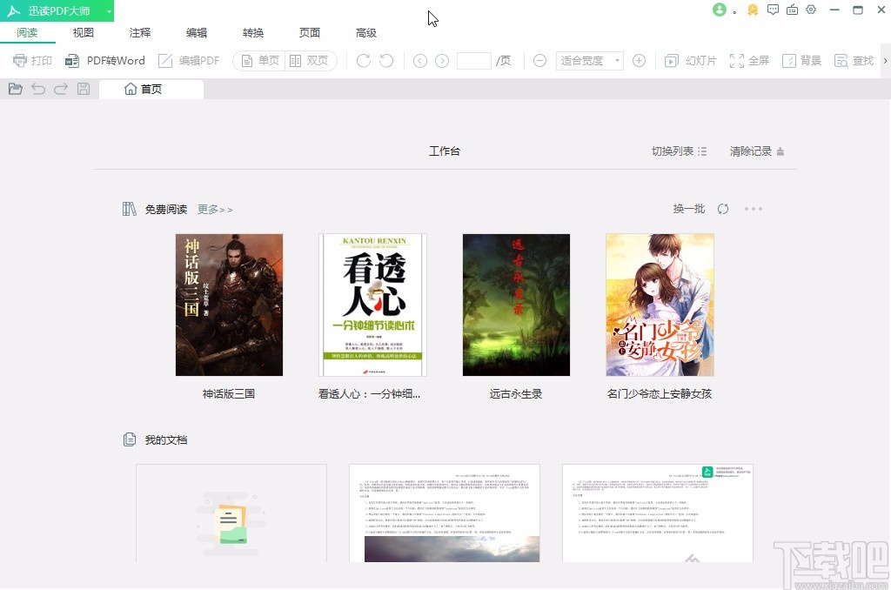
Task: Enable 单页 single-page view
Action: tap(258, 60)
